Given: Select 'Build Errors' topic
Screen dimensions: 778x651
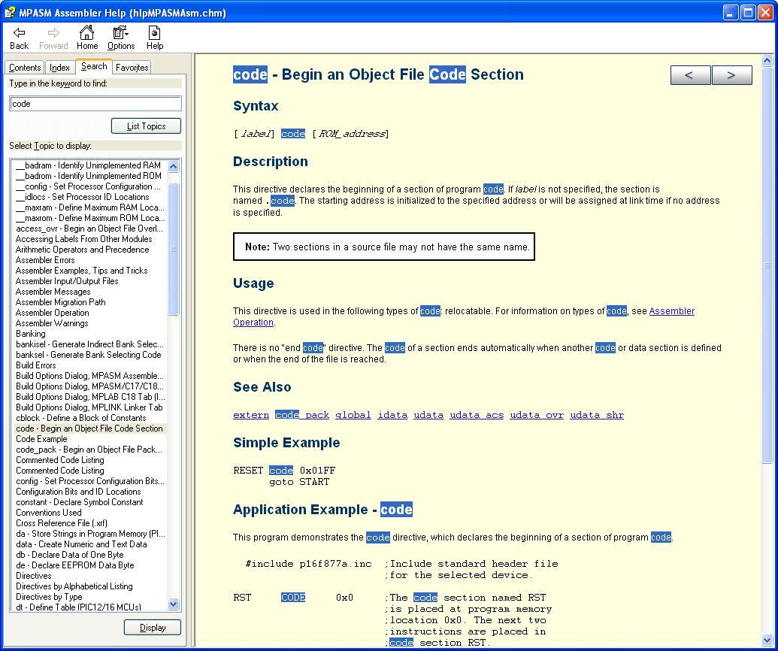Looking at the screenshot, I should [x=36, y=365].
